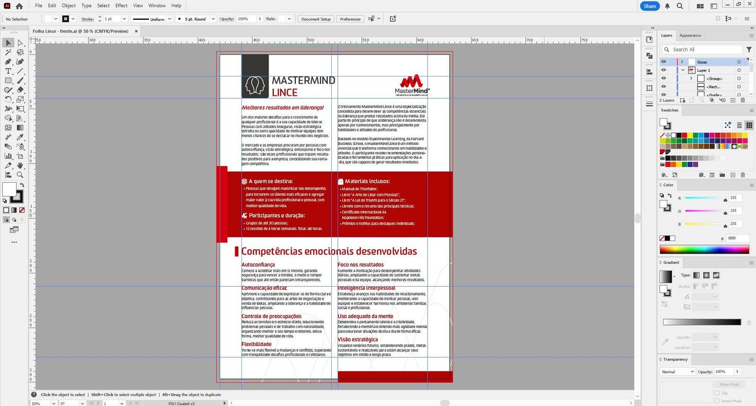The image size is (756, 406).
Task: Expand the <Group> sublayer
Action: pos(691,78)
